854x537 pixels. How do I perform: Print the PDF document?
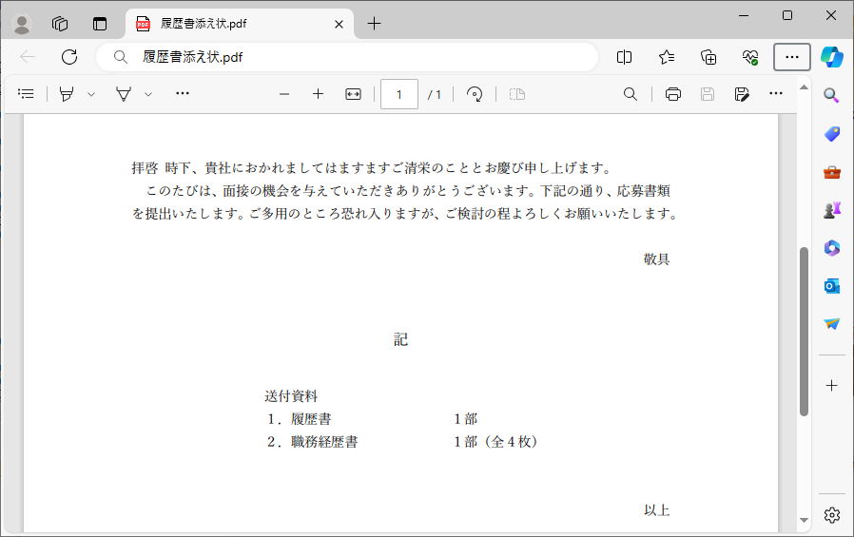coord(673,94)
